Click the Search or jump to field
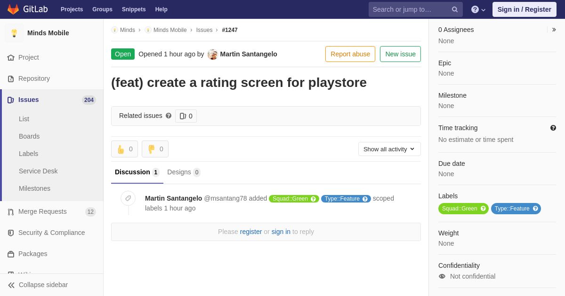565x296 pixels. [x=416, y=9]
